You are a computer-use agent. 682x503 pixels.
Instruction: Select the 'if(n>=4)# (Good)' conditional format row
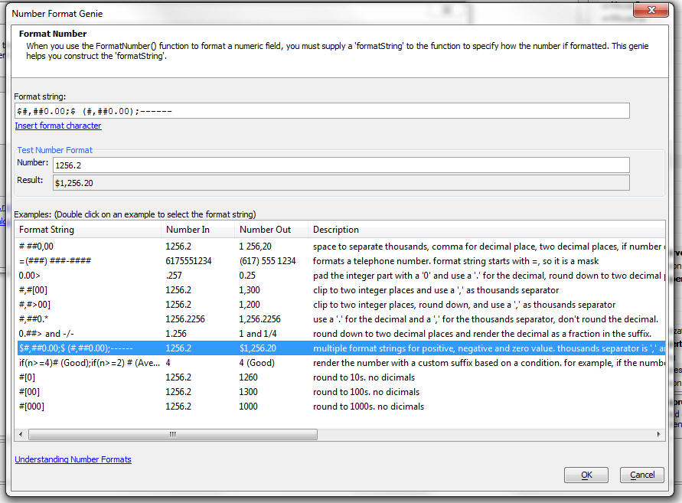point(340,363)
